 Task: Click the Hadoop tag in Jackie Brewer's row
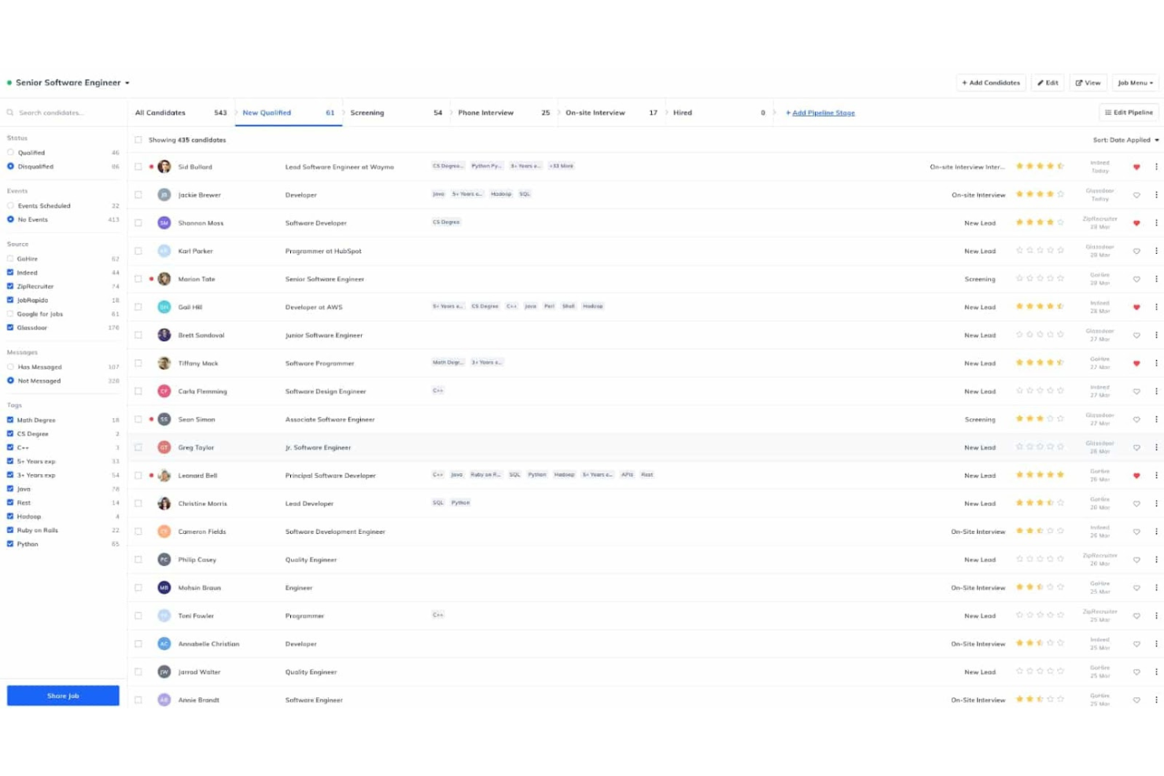click(501, 194)
